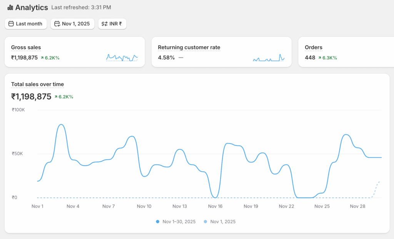This screenshot has width=394, height=239.
Task: Click the green up arrow beside Orders 448
Action: [x=320, y=58]
